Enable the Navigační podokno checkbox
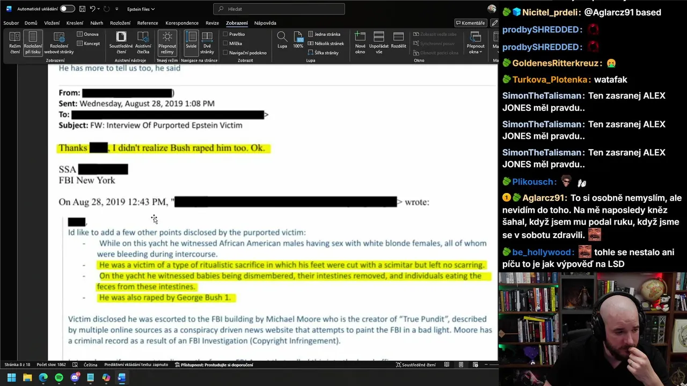The width and height of the screenshot is (687, 386). [x=245, y=53]
